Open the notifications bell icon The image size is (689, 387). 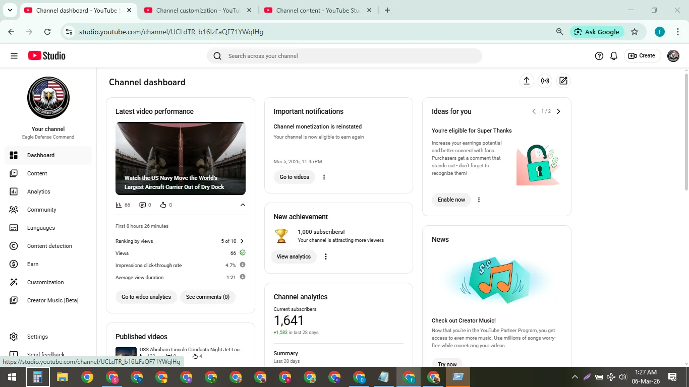coord(614,56)
